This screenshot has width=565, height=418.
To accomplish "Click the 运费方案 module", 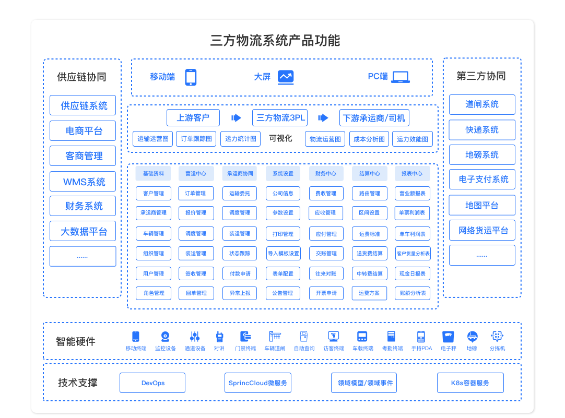I will (369, 293).
